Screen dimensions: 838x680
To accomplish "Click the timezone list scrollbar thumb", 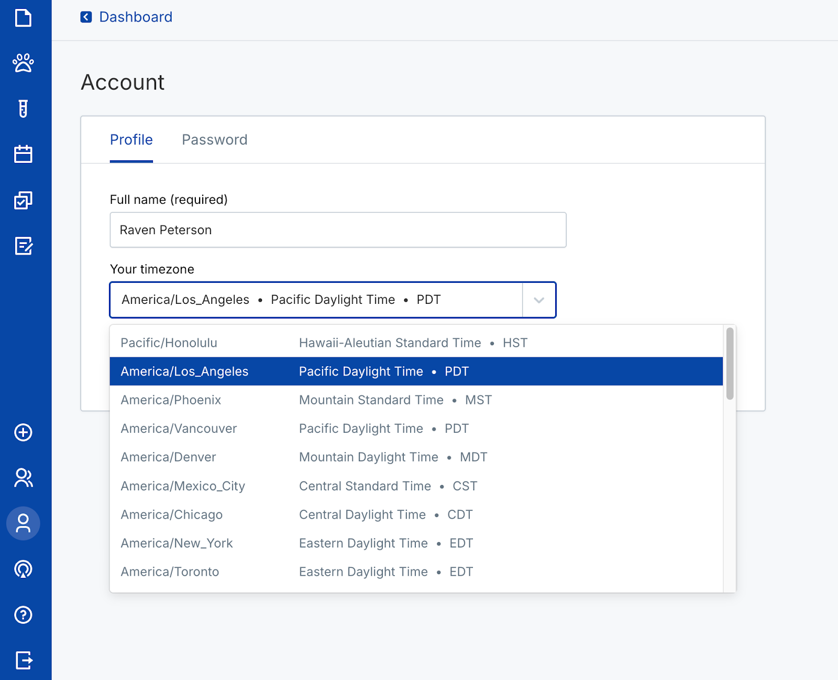I will tap(730, 364).
